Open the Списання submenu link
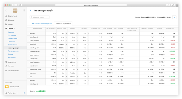Screen dimensions: 182x99 pyautogui.click(x=11, y=42)
